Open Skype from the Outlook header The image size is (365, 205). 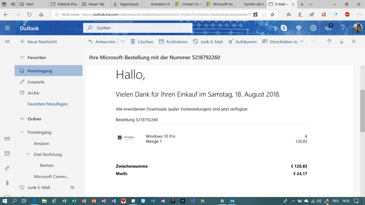pyautogui.click(x=284, y=28)
